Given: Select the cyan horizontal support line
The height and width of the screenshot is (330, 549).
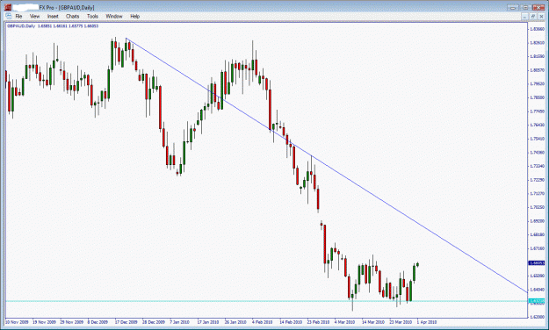Looking at the screenshot, I should (266, 301).
